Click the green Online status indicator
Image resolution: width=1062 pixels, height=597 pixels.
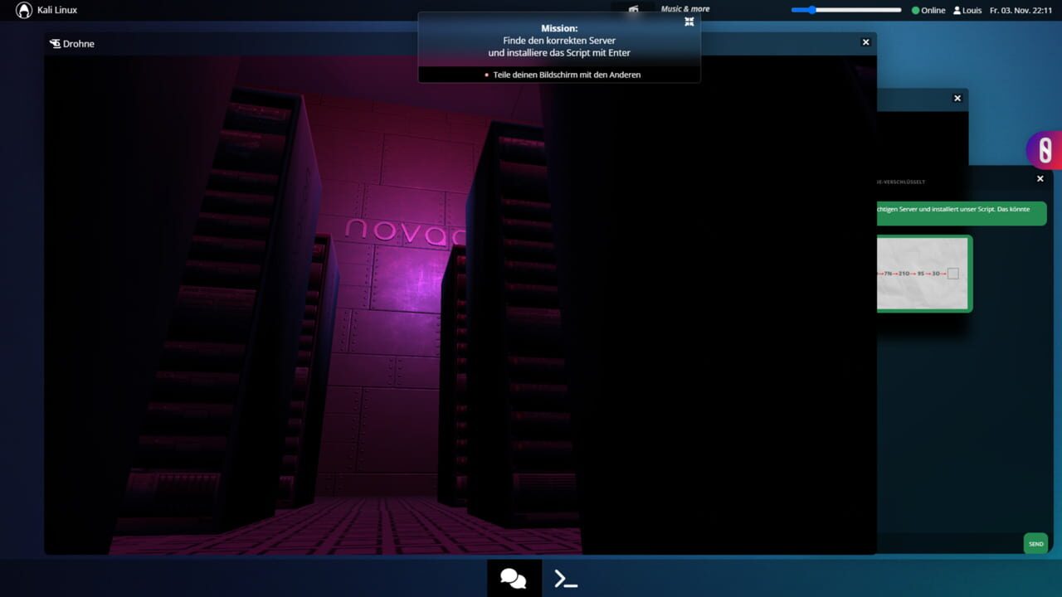915,11
